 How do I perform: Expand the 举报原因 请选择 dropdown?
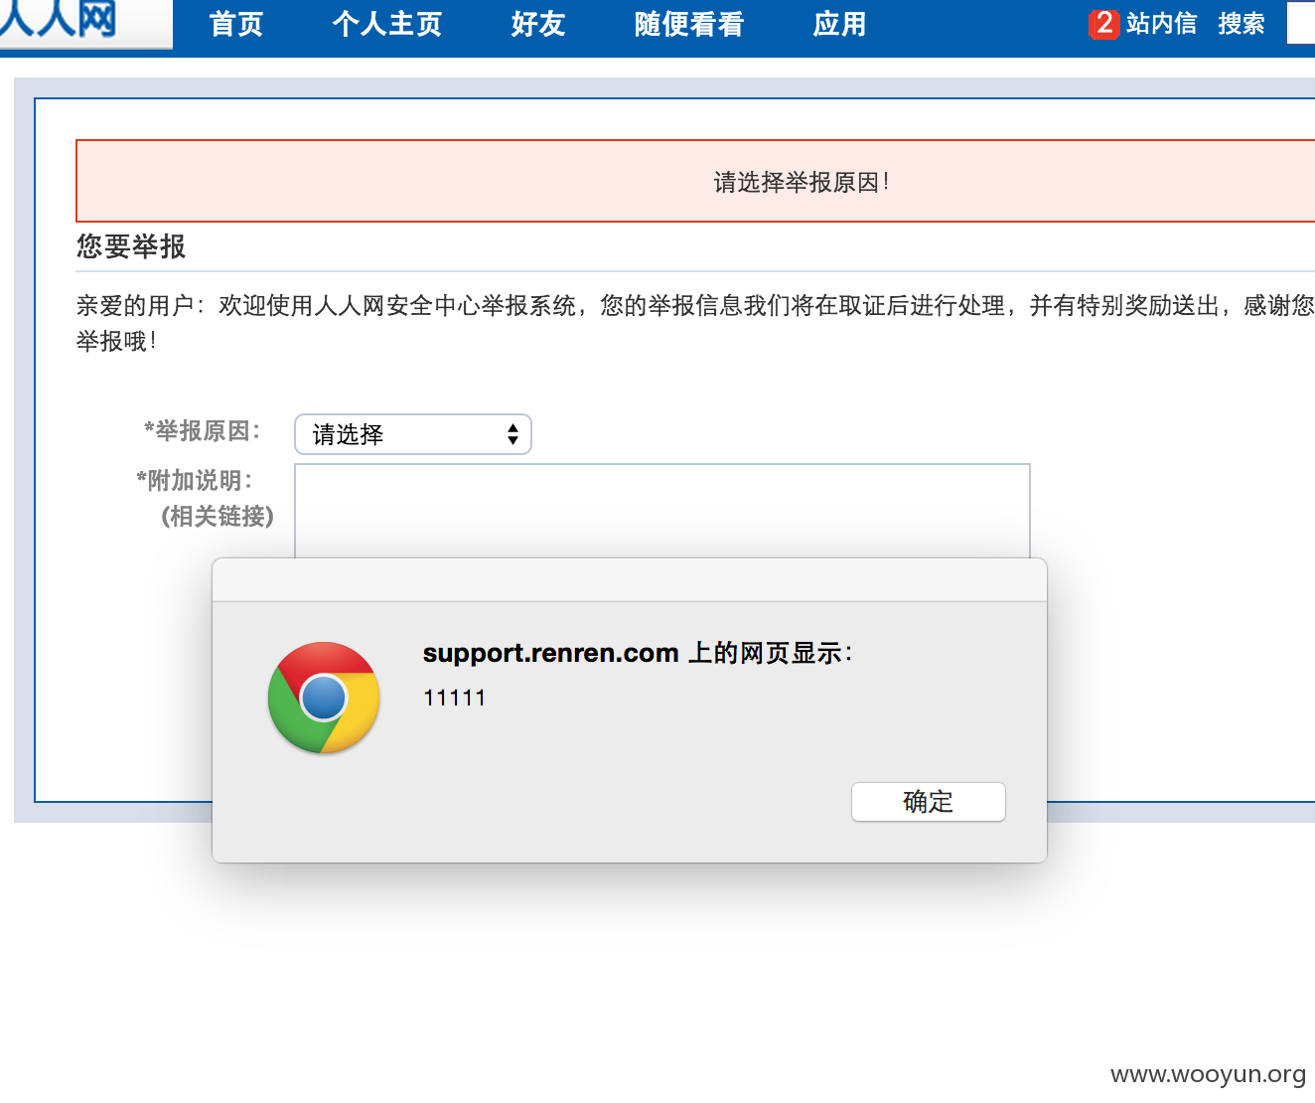[413, 434]
